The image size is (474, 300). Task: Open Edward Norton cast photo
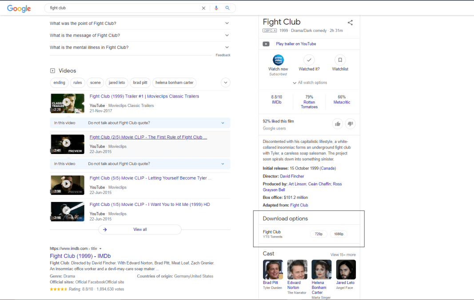coord(297,269)
